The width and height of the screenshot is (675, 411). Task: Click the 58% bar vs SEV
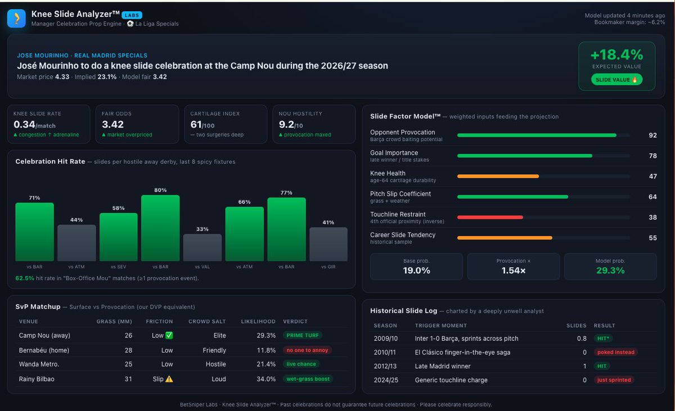(118, 237)
